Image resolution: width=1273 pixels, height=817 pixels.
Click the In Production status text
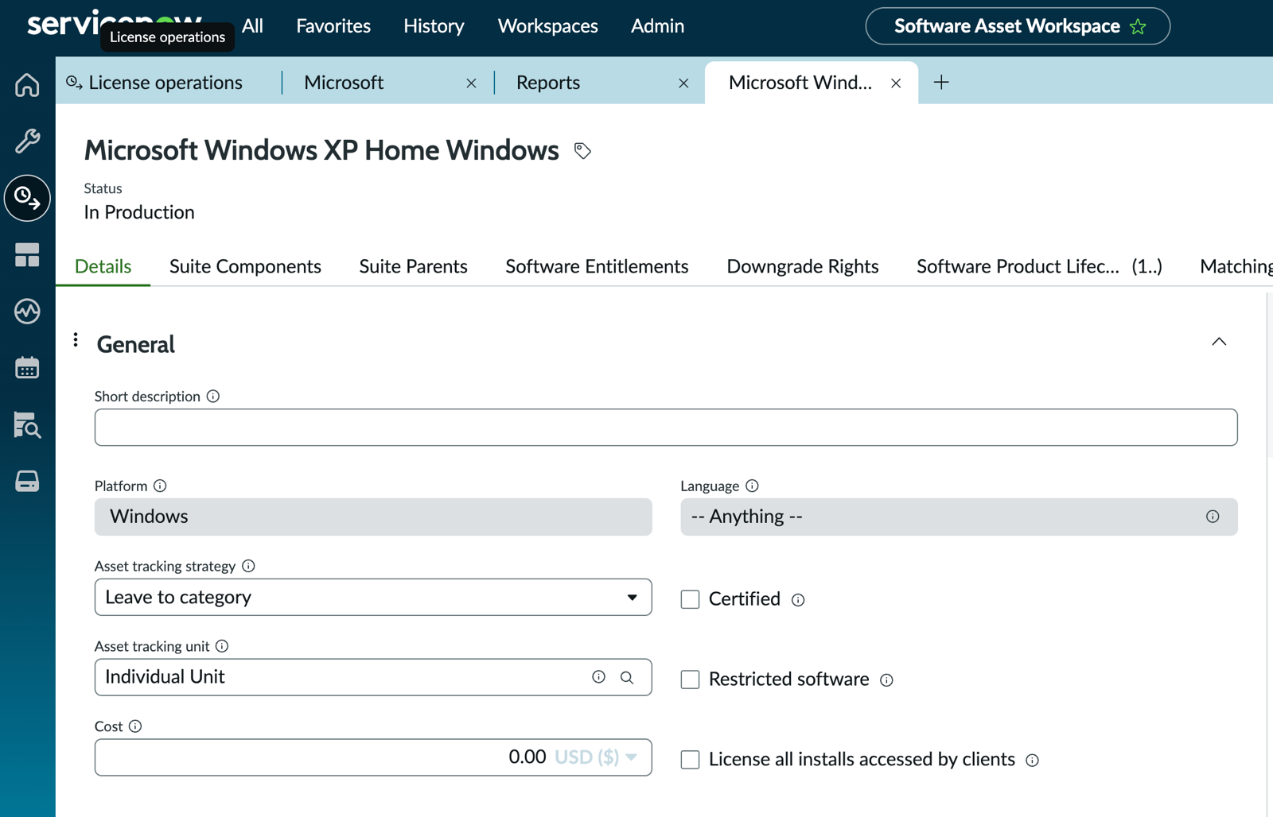click(139, 212)
